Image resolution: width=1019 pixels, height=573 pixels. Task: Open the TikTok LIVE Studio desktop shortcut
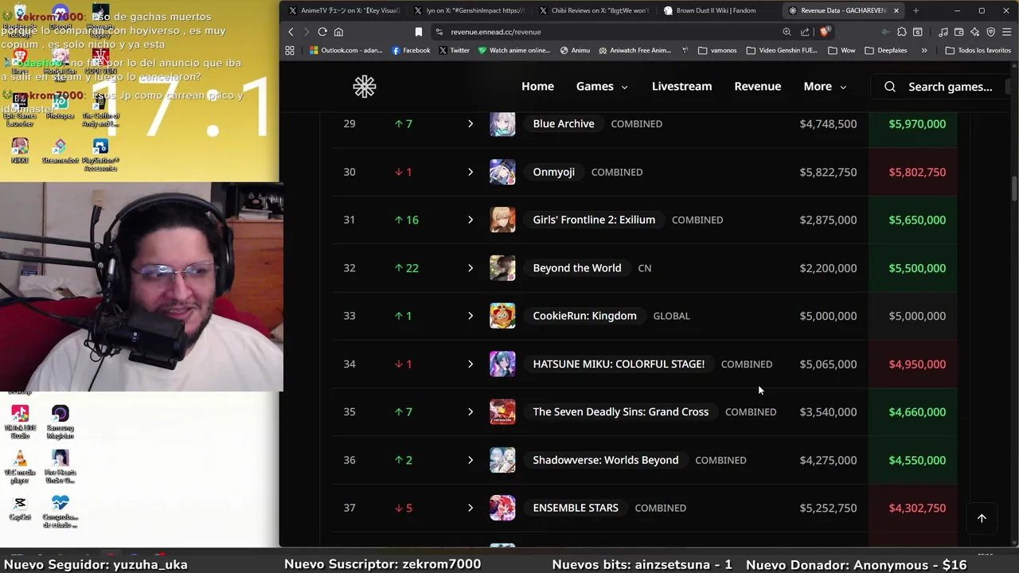click(20, 422)
